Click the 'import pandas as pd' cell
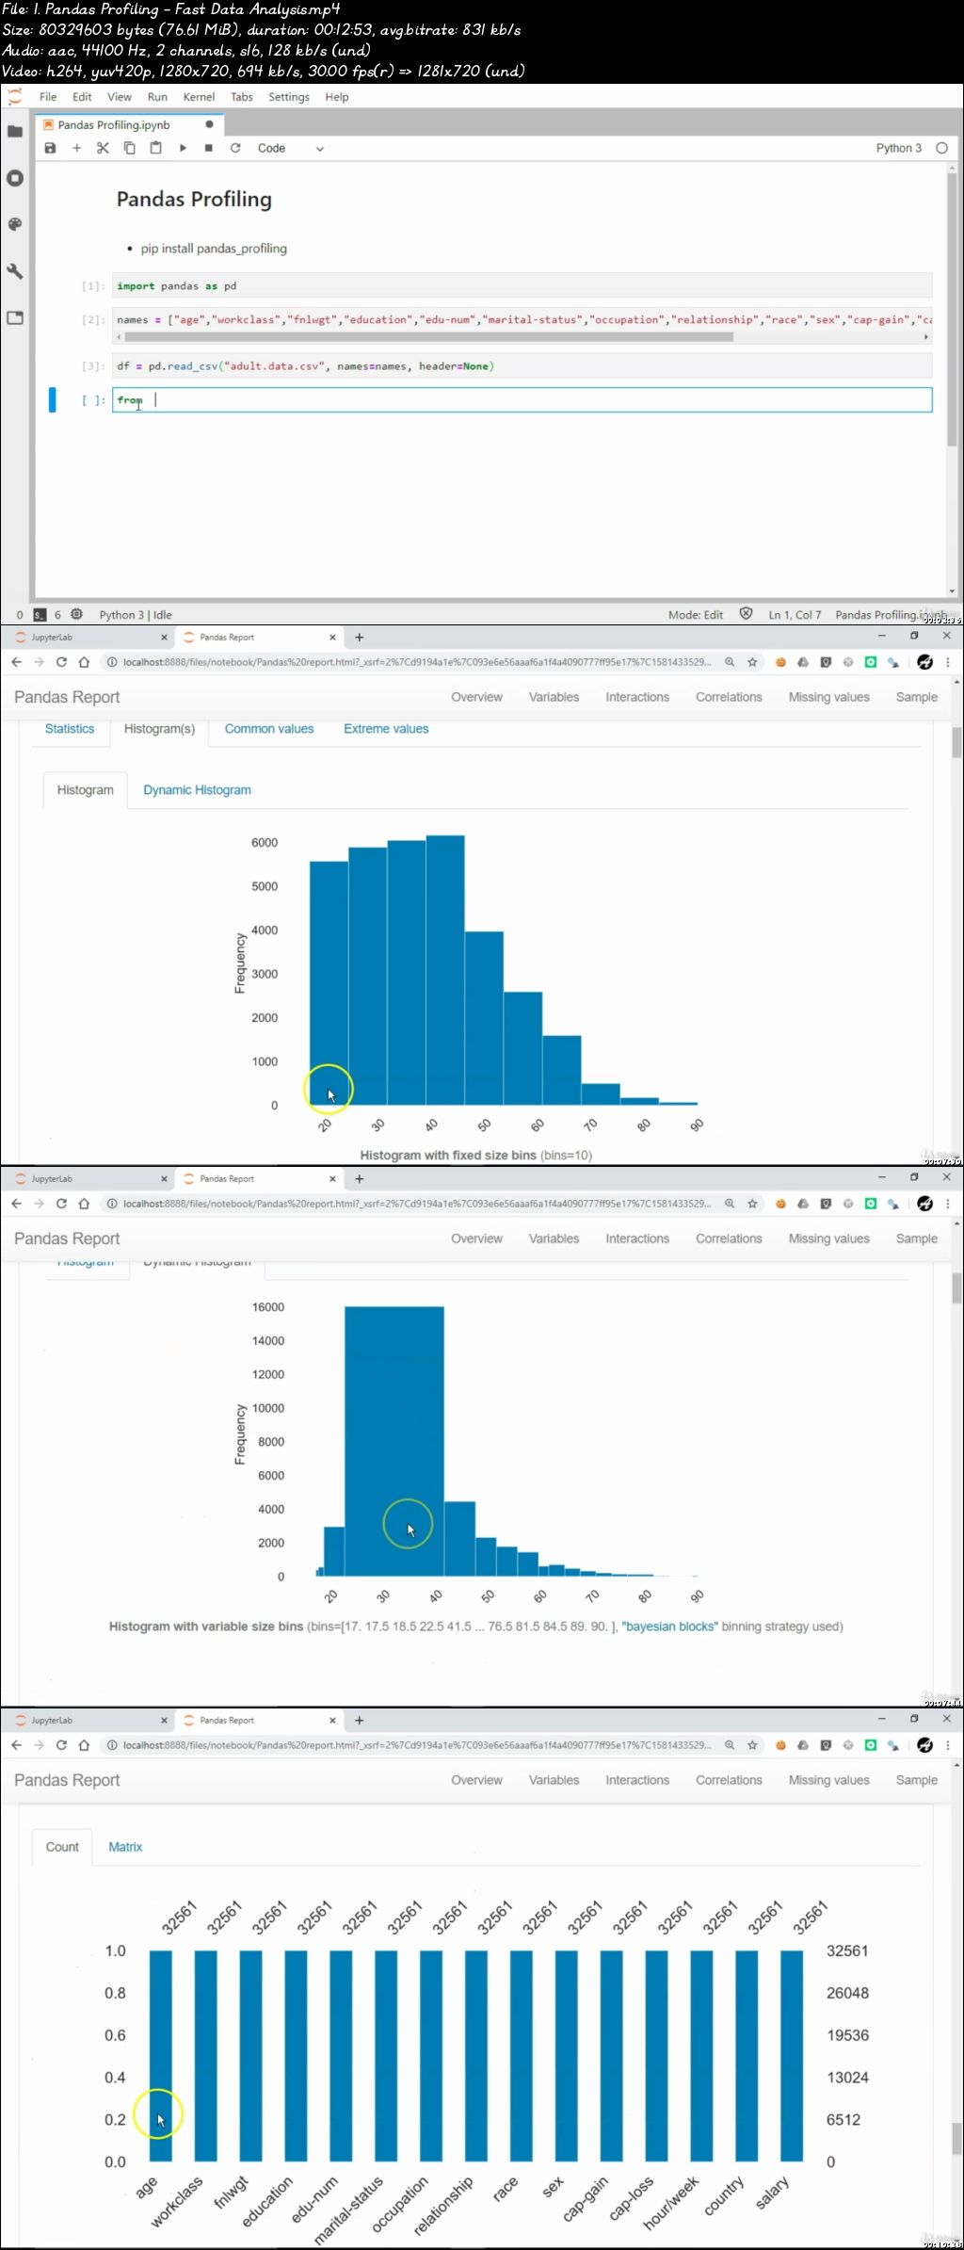The width and height of the screenshot is (964, 2250). pyautogui.click(x=522, y=285)
